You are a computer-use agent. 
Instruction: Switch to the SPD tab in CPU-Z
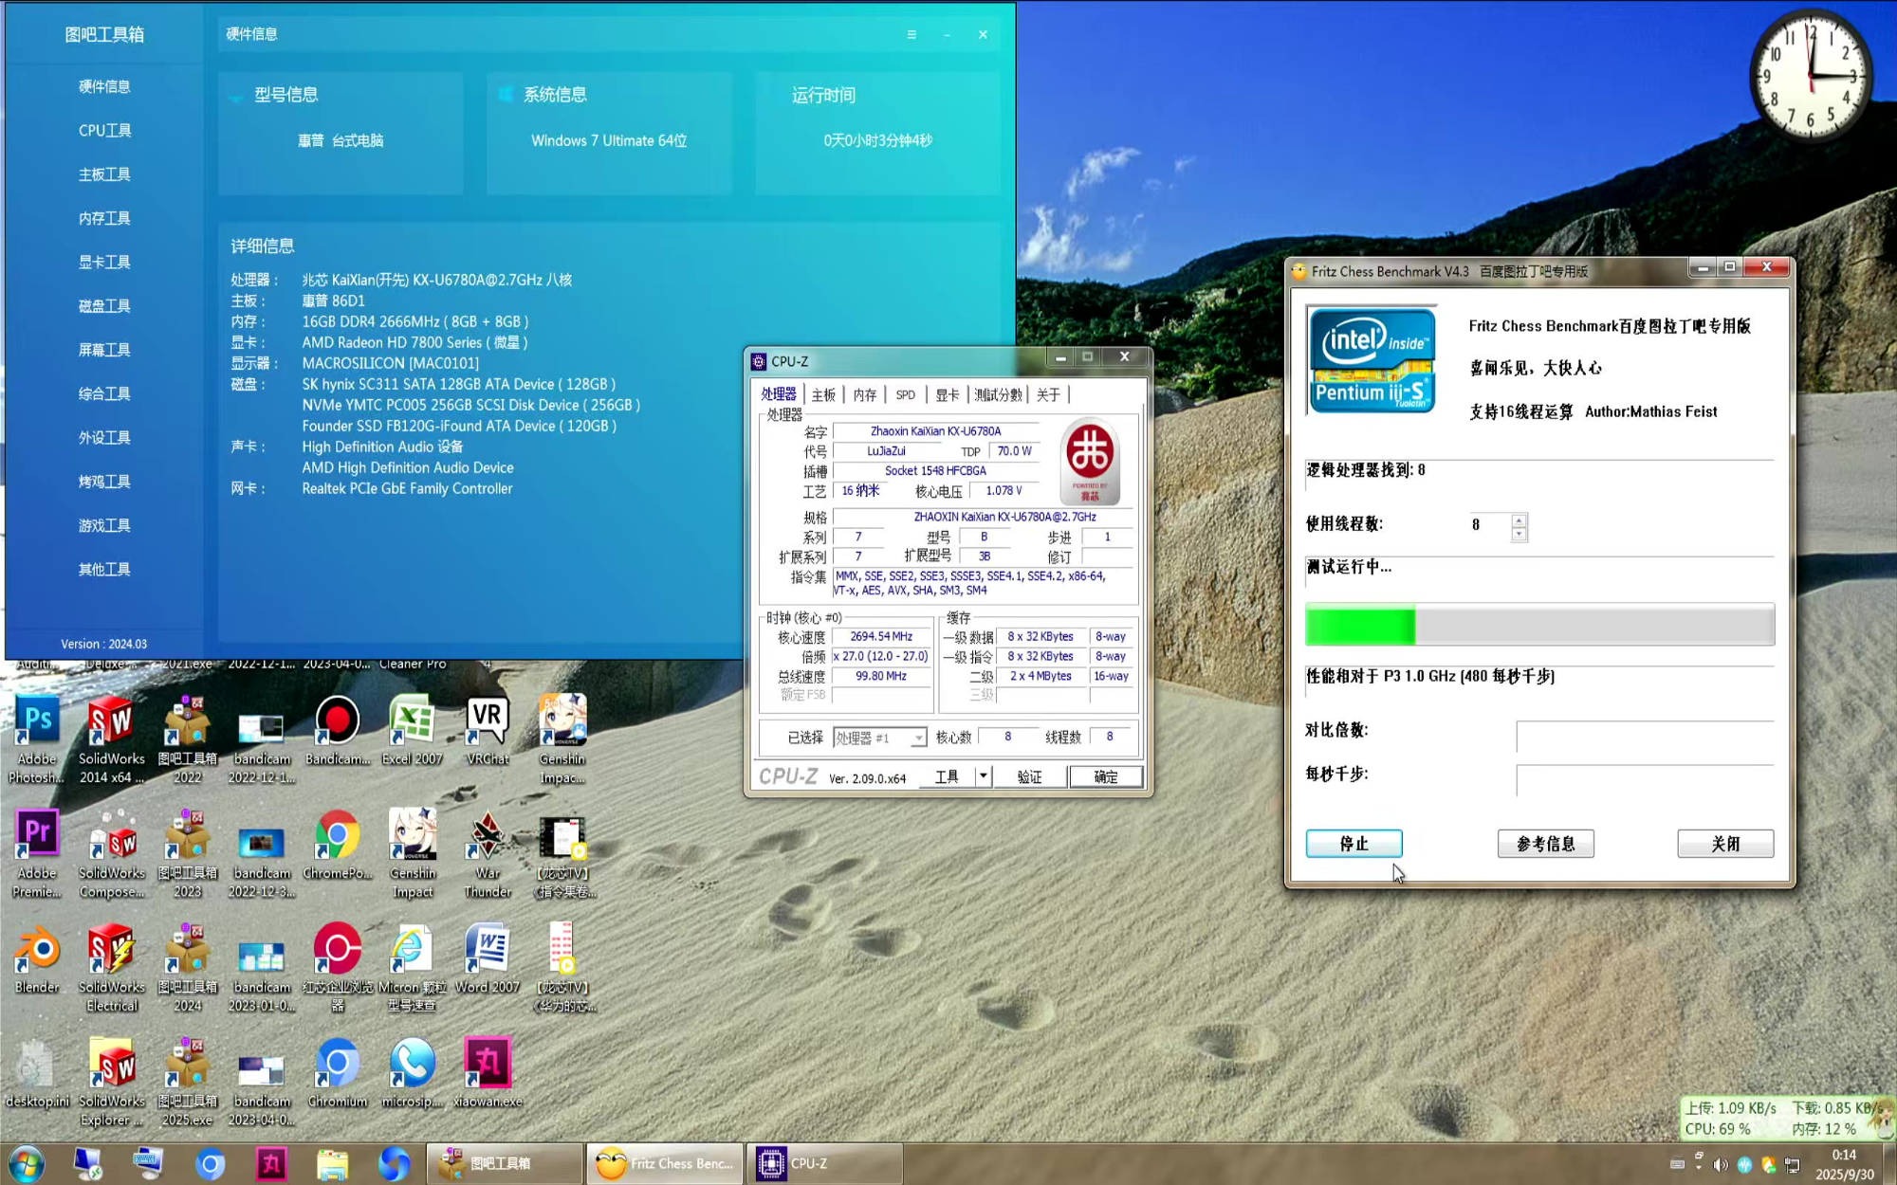tap(905, 394)
